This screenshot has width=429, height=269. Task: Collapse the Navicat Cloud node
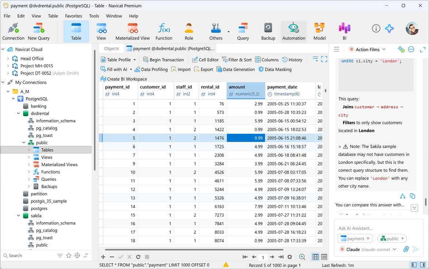(3, 49)
